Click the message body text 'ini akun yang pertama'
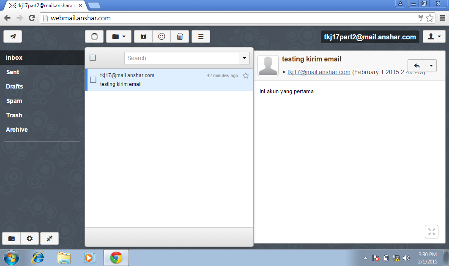Screen dimensions: 449x266 coord(286,91)
